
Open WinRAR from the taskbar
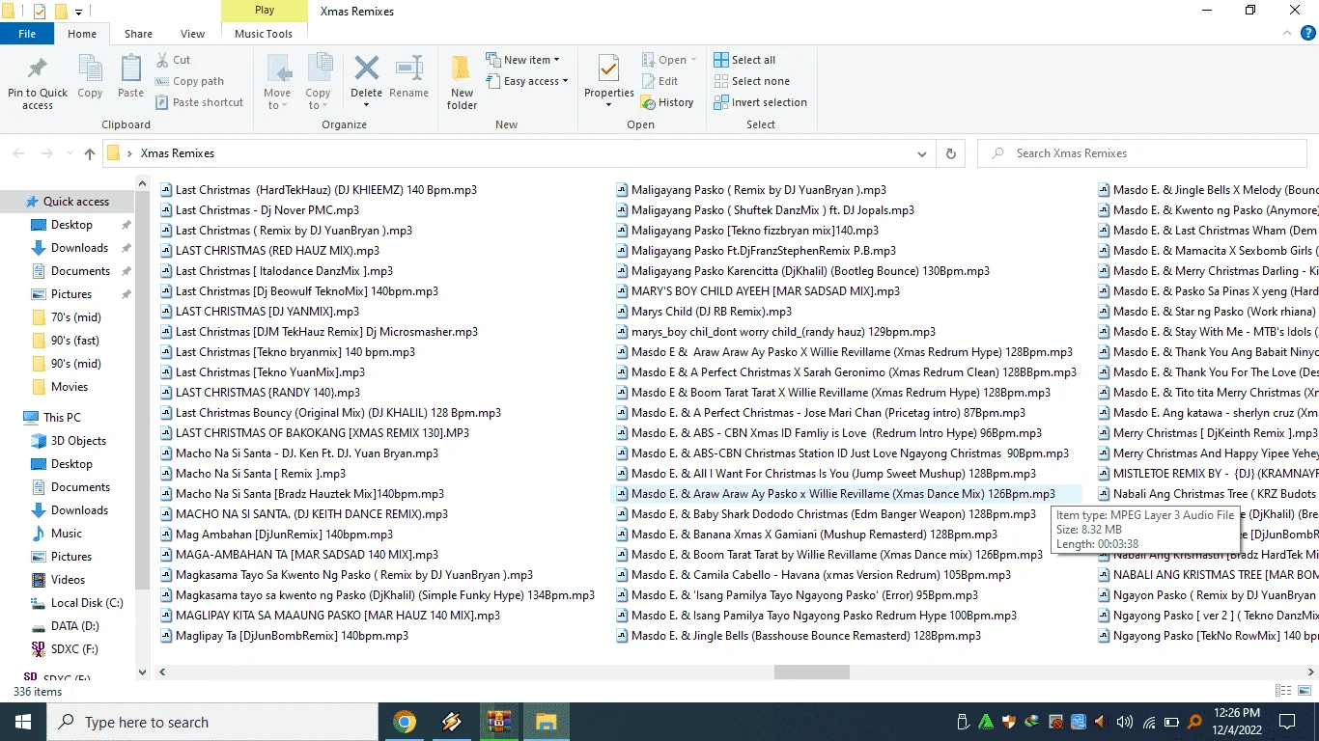tap(499, 722)
